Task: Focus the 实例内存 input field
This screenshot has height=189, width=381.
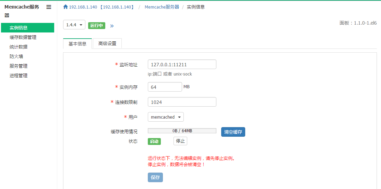Action: point(165,87)
